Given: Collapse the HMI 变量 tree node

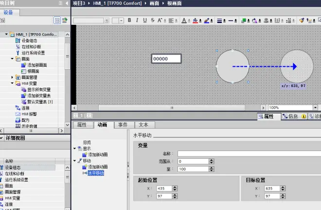Looking at the screenshot, I should (x=12, y=83).
